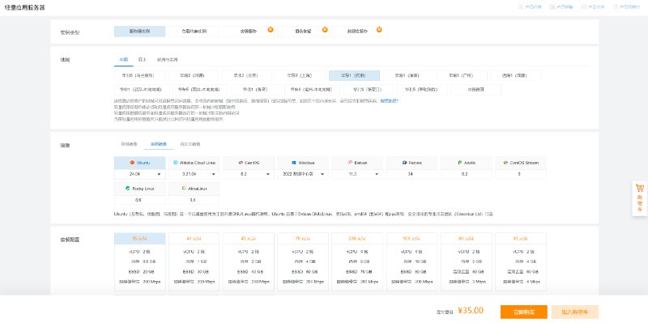Click the 立即购买 buy now button

click(523, 312)
